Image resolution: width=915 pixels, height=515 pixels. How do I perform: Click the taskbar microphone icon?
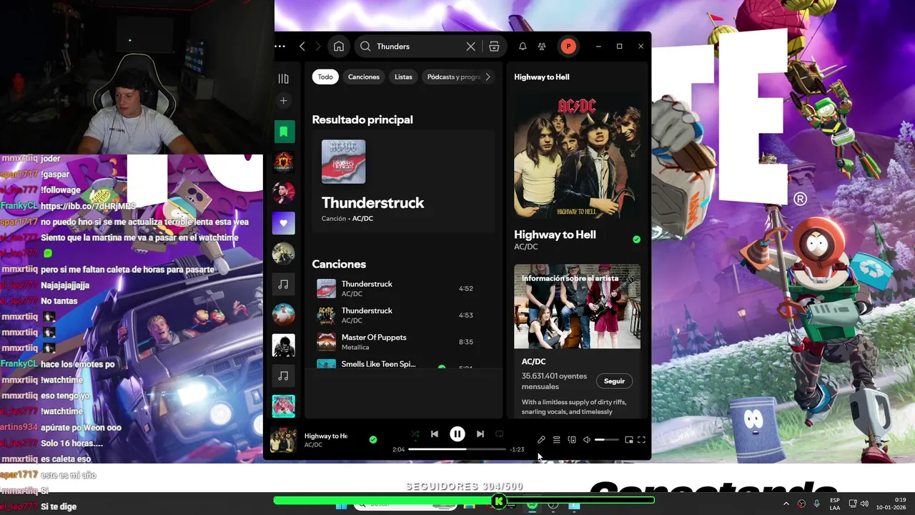[x=817, y=504]
